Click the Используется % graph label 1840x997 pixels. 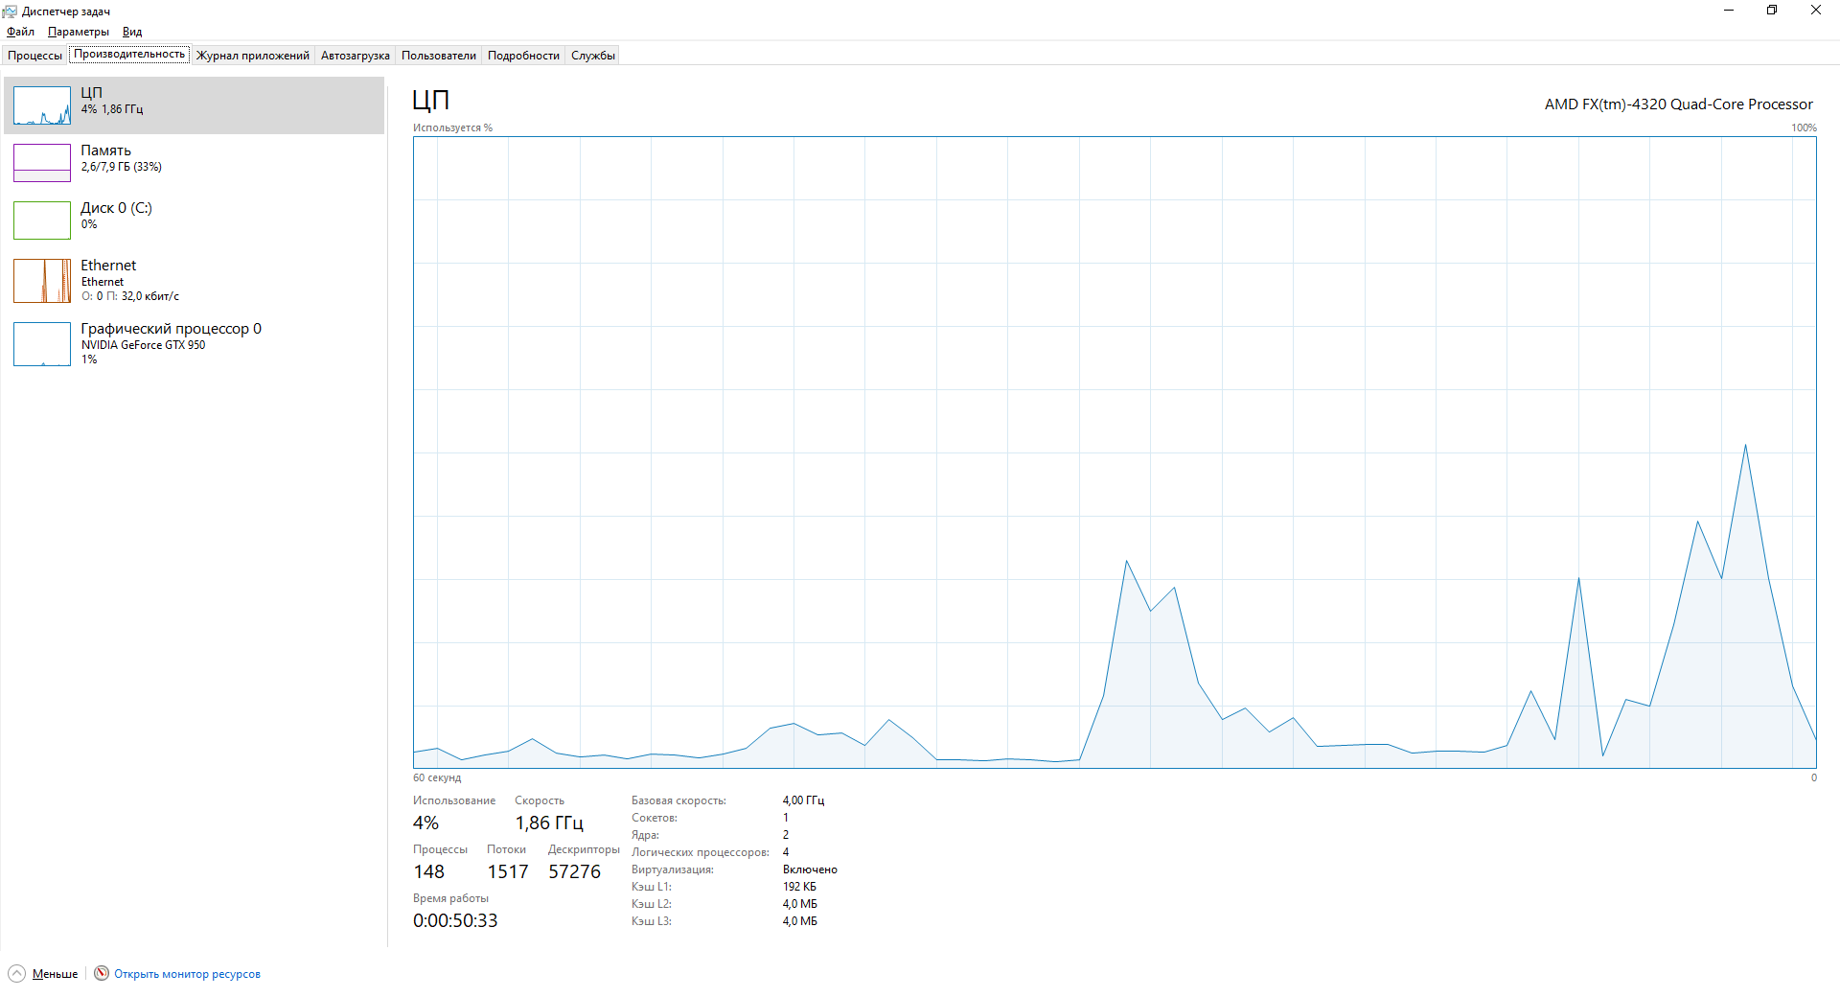click(452, 128)
